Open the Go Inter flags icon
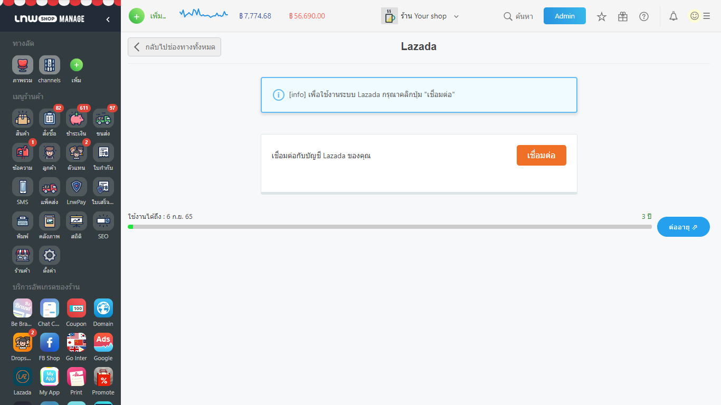The height and width of the screenshot is (405, 721). click(77, 342)
